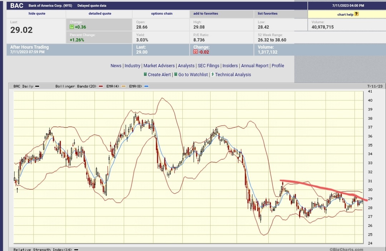Image resolution: width=386 pixels, height=251 pixels.
Task: Click 52 week range 26.32 to 38.60
Action: [x=272, y=40]
